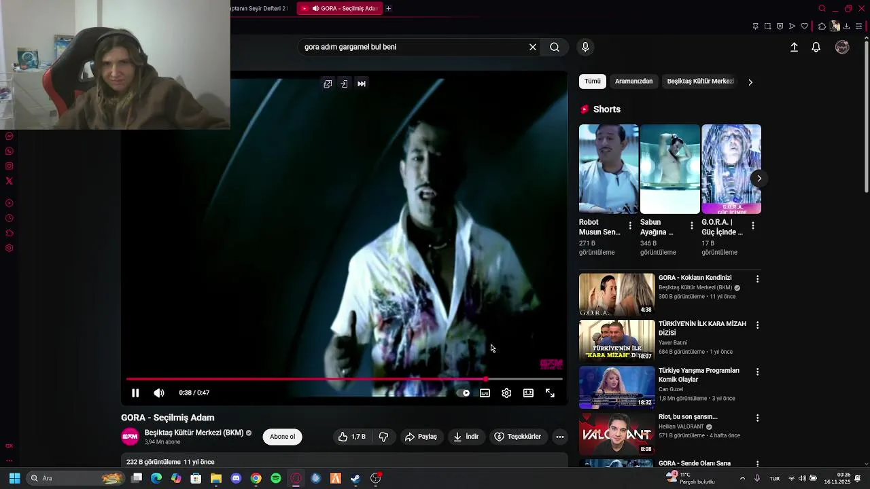The image size is (870, 489).
Task: Open options for Türkiye Yarışma Programları video
Action: (x=757, y=372)
